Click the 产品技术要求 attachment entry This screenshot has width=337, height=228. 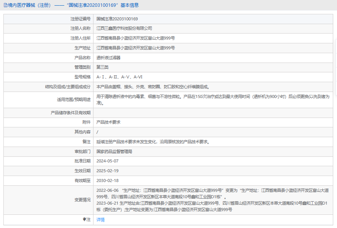coord(109,122)
